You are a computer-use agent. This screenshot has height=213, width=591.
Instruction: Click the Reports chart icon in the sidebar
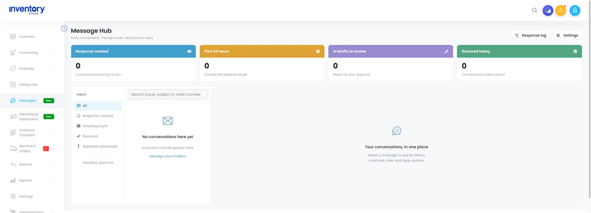click(13, 181)
